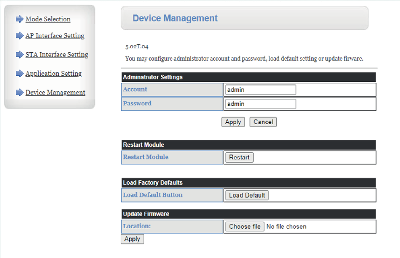Viewport: 400px width, 258px height.
Task: Click the arrow icon beside Application Setting
Action: pyautogui.click(x=19, y=74)
